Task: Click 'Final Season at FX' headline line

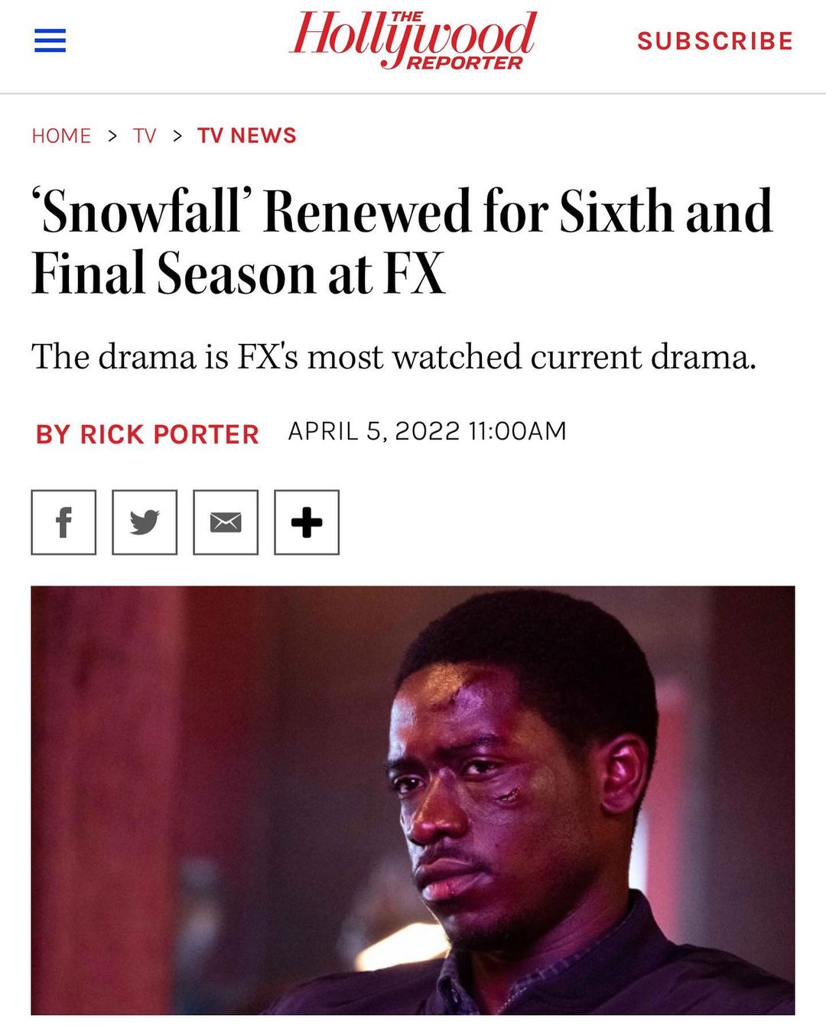Action: 238,274
